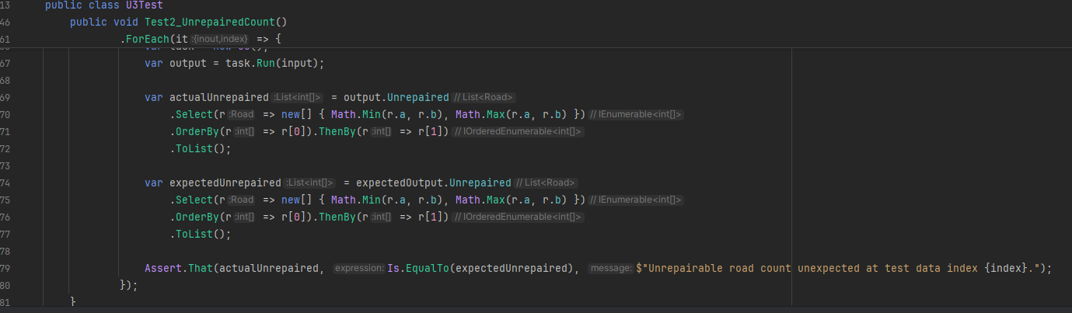Click line number 69 in the gutter
The image size is (1072, 313).
pos(5,97)
